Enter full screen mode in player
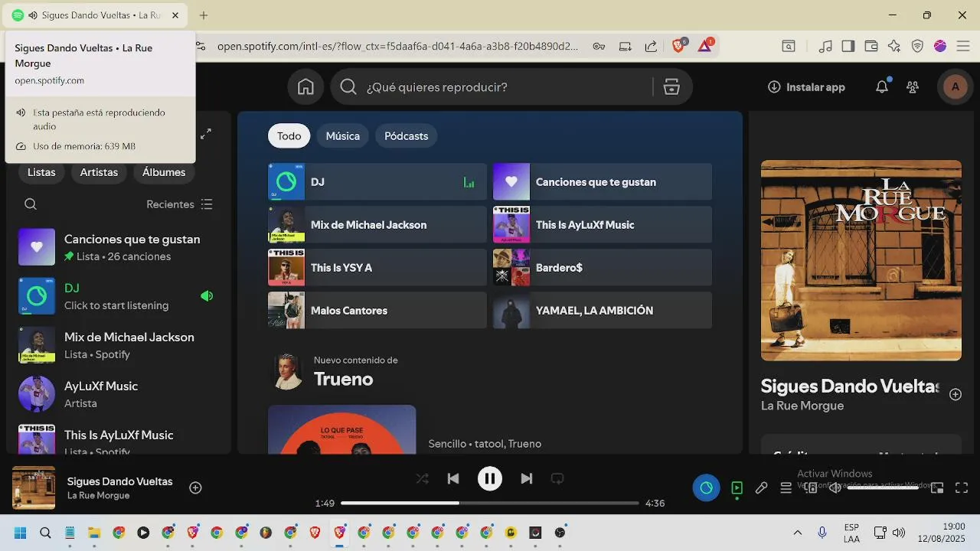 tap(962, 487)
